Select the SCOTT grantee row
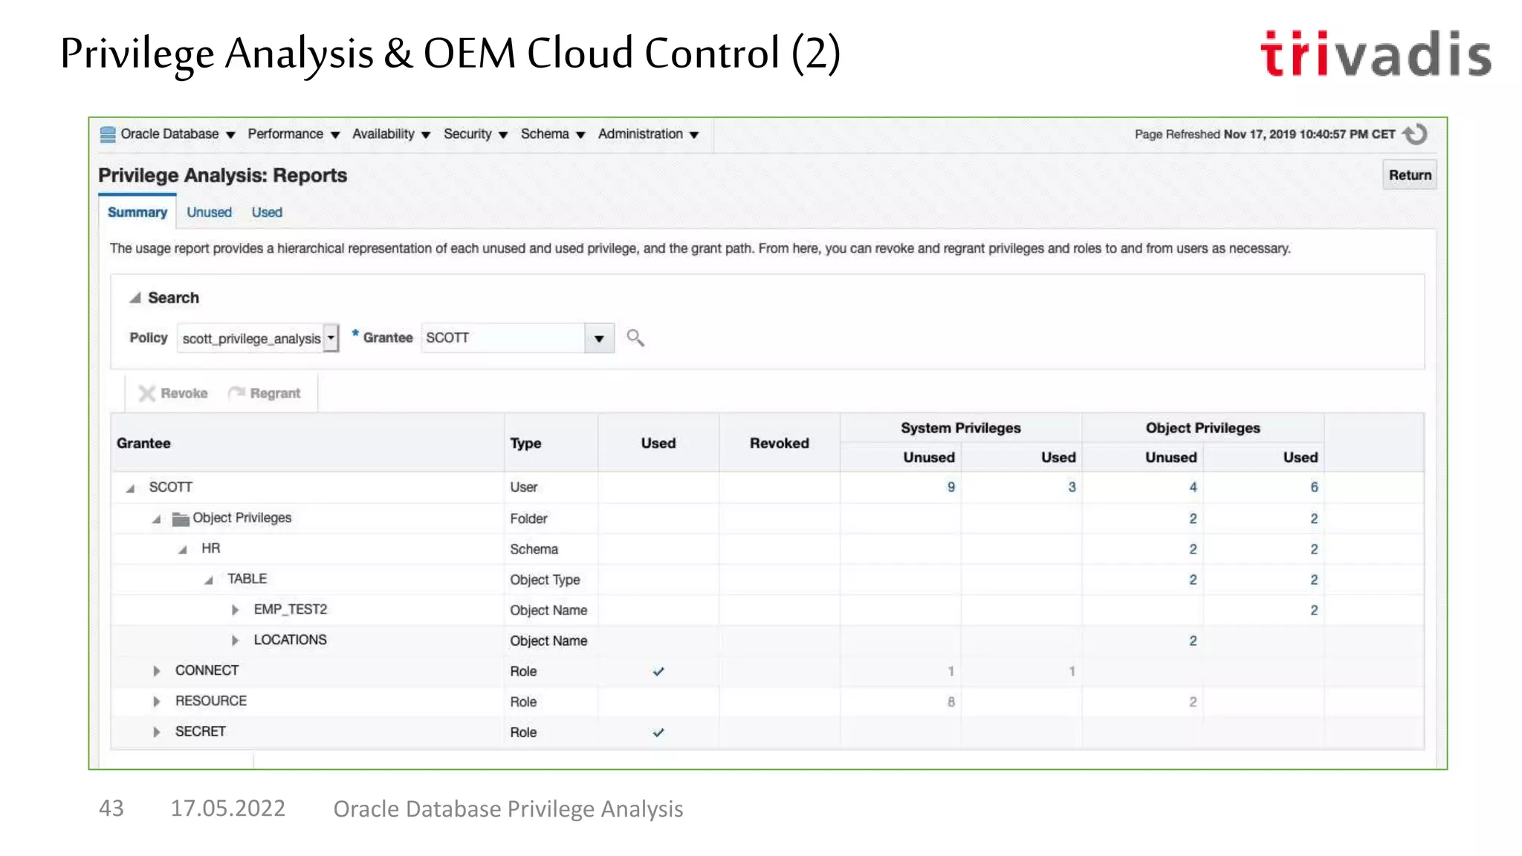The width and height of the screenshot is (1522, 856). [x=767, y=487]
